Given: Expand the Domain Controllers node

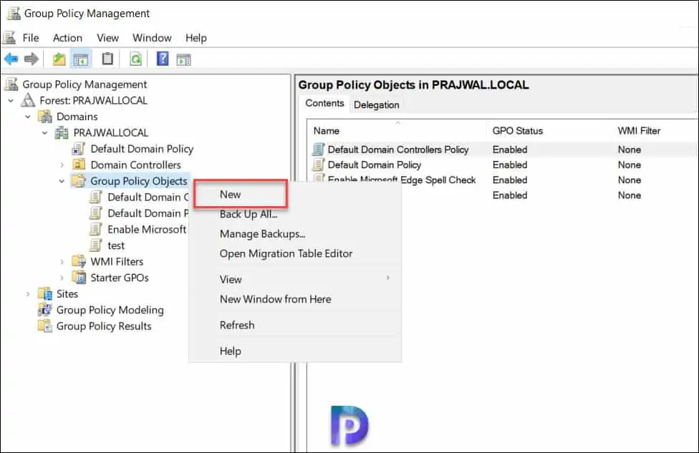Looking at the screenshot, I should coord(62,165).
